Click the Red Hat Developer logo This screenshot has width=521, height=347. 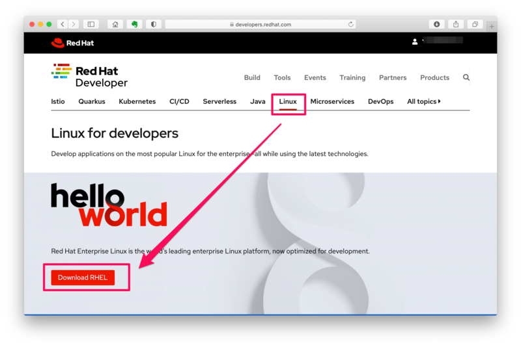(89, 76)
